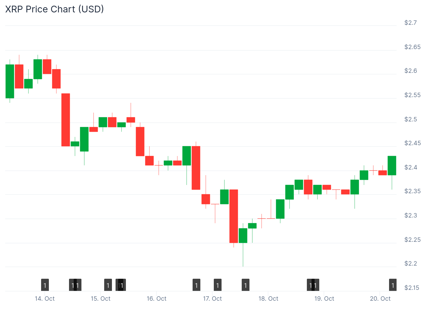Screen dimensions: 425x310
Task: Select the tall red candle dropping from $2.56
Action: pyautogui.click(x=66, y=120)
